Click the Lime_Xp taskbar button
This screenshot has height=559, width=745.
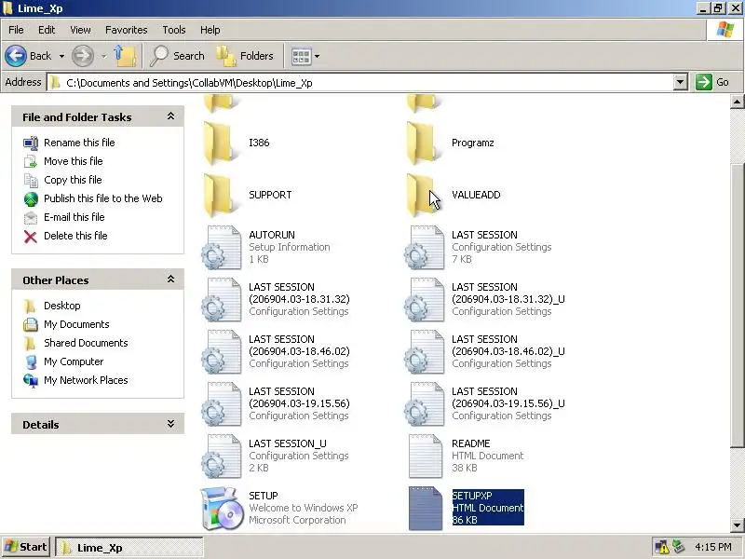tap(129, 548)
